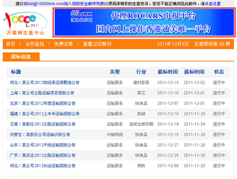Click the 10000Link logo image
Image resolution: width=237 pixels, height=179 pixels.
tap(25, 23)
